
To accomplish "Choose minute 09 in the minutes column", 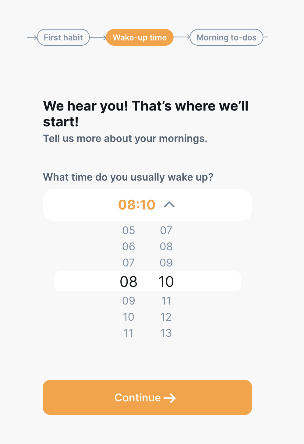I will pos(166,263).
